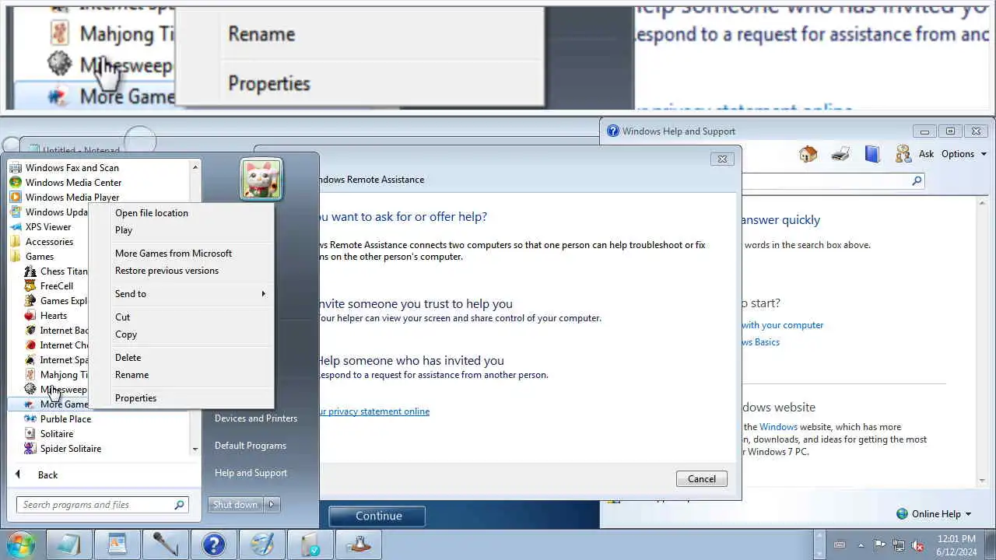Click the muted volume tray icon
This screenshot has height=560, width=996.
click(917, 544)
